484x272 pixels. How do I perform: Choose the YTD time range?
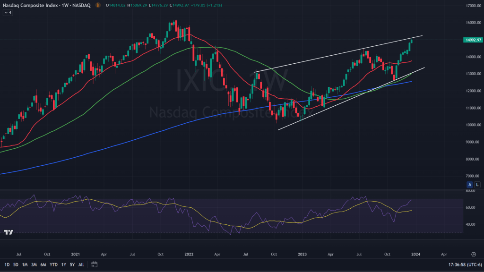[53, 264]
